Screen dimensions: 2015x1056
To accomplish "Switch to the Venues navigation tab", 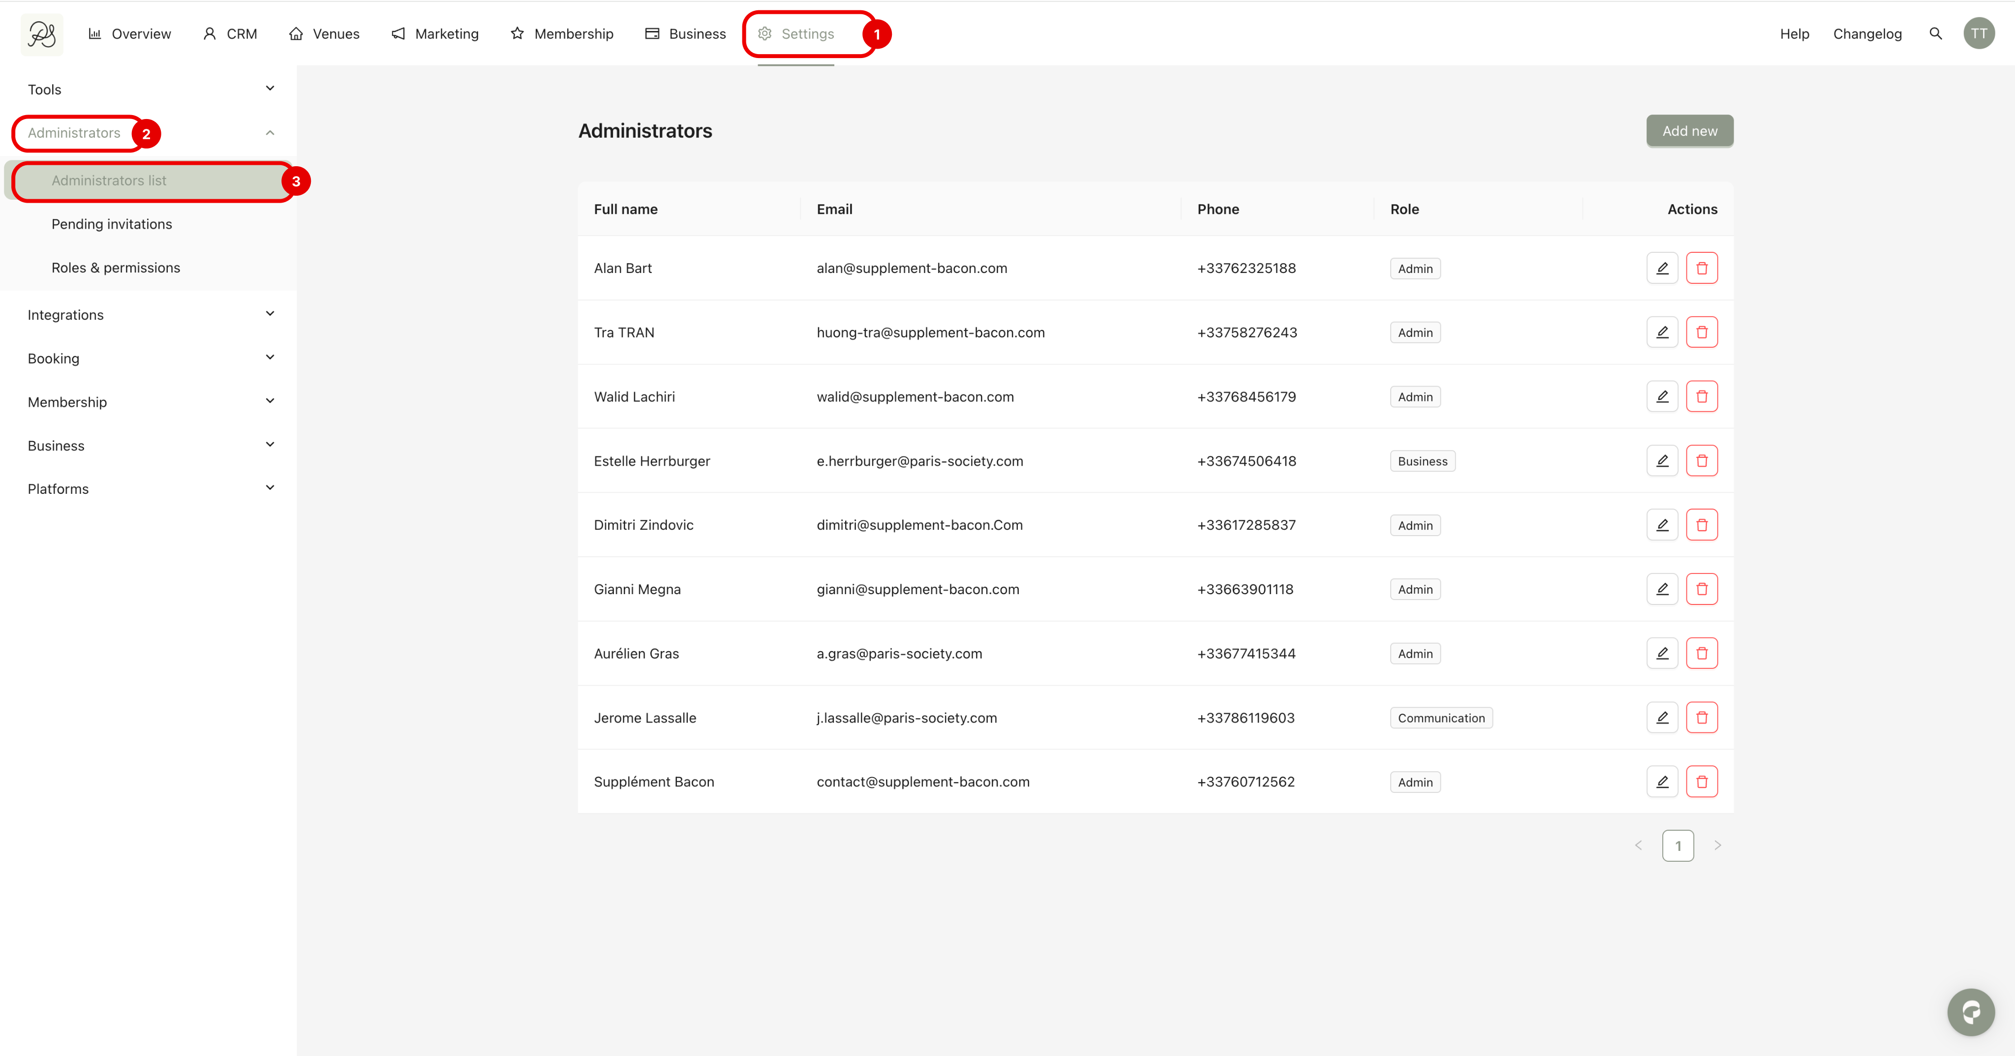I will [x=325, y=33].
